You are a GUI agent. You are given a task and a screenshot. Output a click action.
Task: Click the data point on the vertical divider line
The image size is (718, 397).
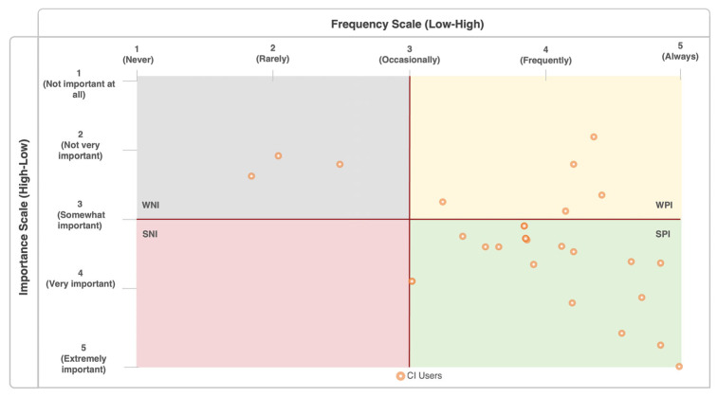point(412,280)
